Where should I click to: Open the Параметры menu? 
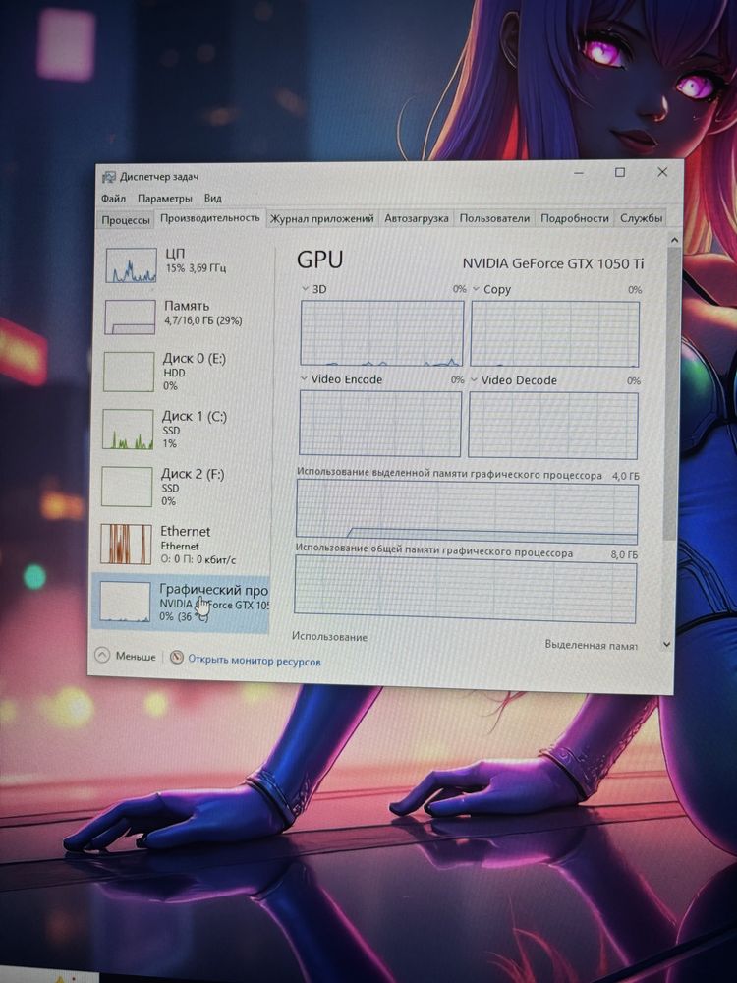[165, 199]
